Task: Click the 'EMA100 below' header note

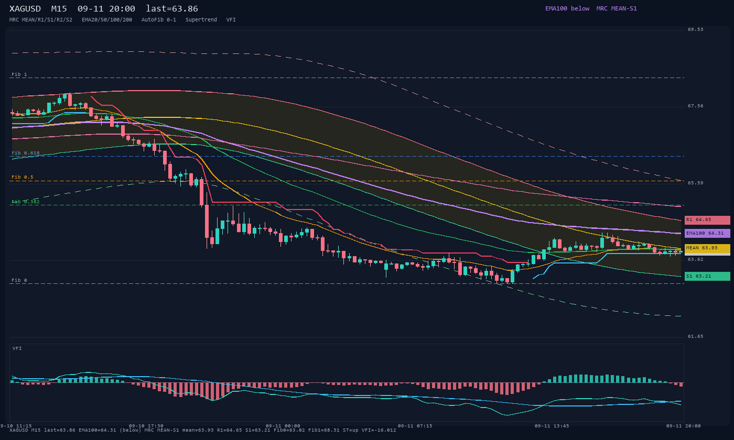Action: coord(567,8)
